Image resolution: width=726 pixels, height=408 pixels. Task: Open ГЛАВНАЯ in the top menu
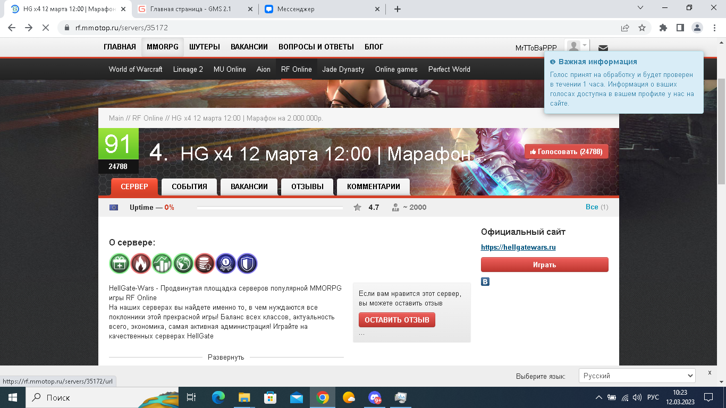click(x=120, y=47)
